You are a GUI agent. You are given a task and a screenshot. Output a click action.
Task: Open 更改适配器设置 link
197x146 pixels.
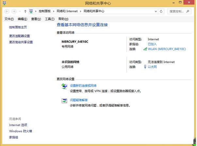20,36
